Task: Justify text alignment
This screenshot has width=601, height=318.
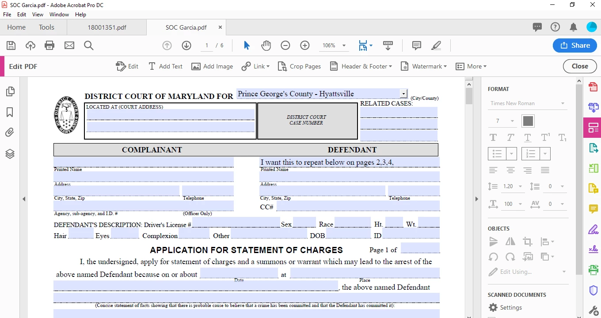Action: [545, 170]
